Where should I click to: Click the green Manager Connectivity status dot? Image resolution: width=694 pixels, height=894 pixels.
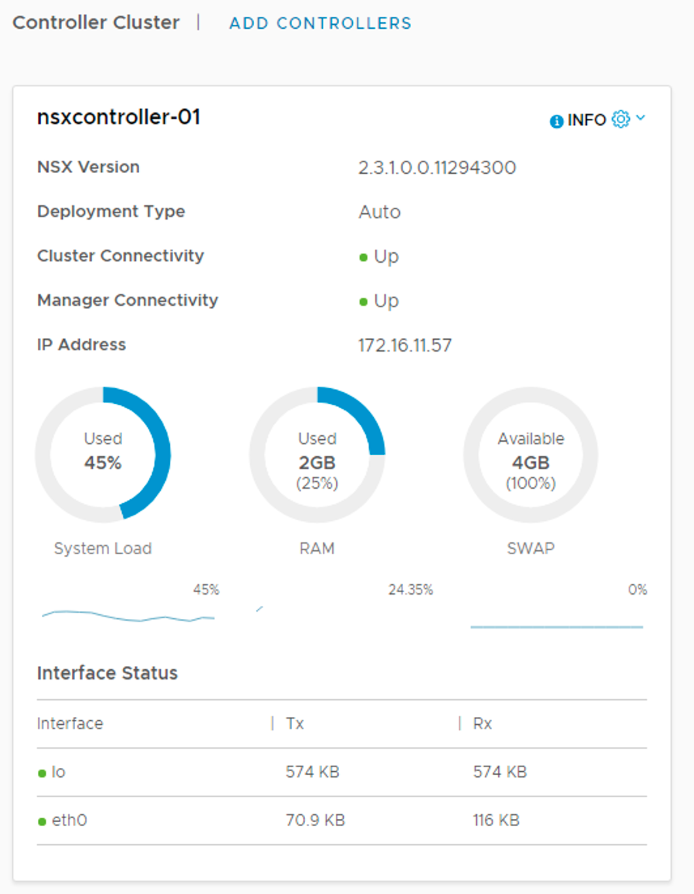(363, 302)
